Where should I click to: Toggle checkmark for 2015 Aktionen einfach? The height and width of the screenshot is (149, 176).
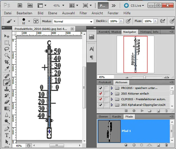click(101, 94)
